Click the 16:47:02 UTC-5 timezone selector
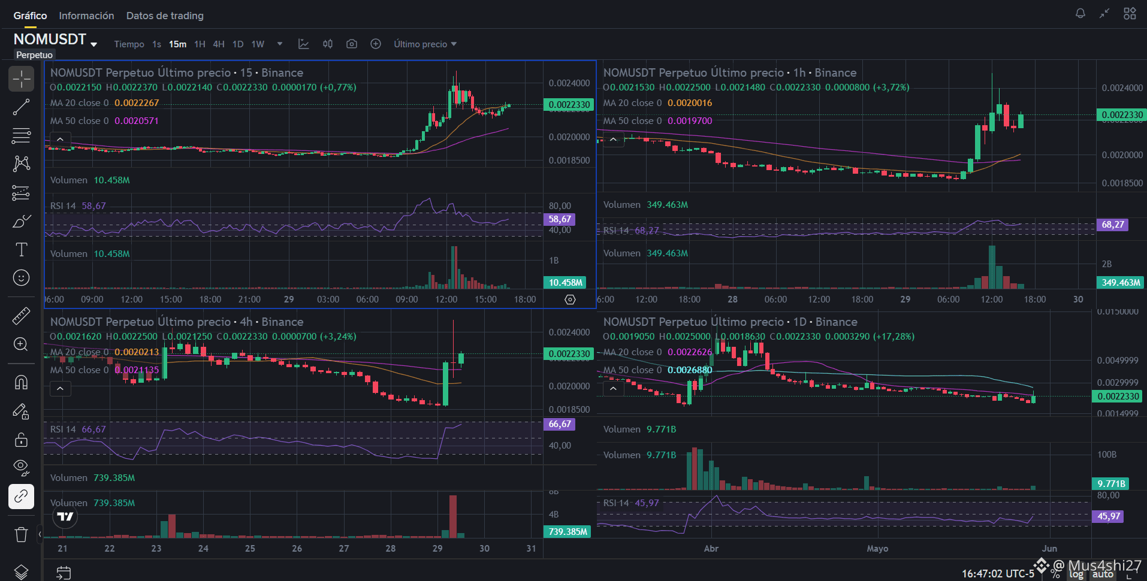The image size is (1147, 581). pyautogui.click(x=998, y=574)
